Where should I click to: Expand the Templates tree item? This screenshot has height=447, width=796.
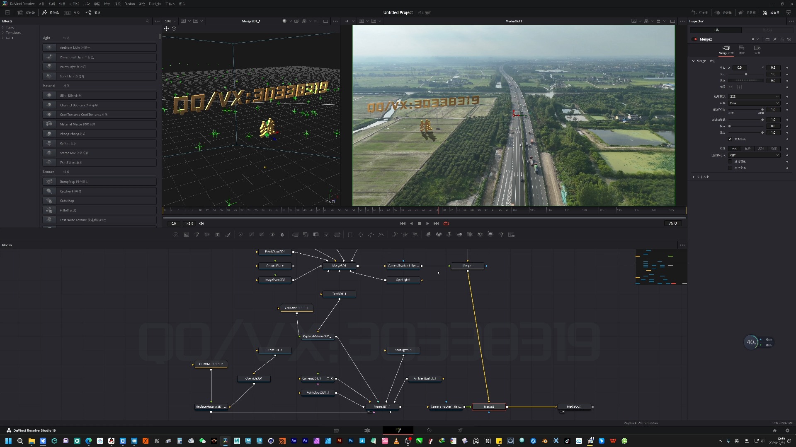pyautogui.click(x=3, y=33)
